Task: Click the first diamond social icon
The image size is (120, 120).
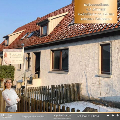Action: click(108, 115)
